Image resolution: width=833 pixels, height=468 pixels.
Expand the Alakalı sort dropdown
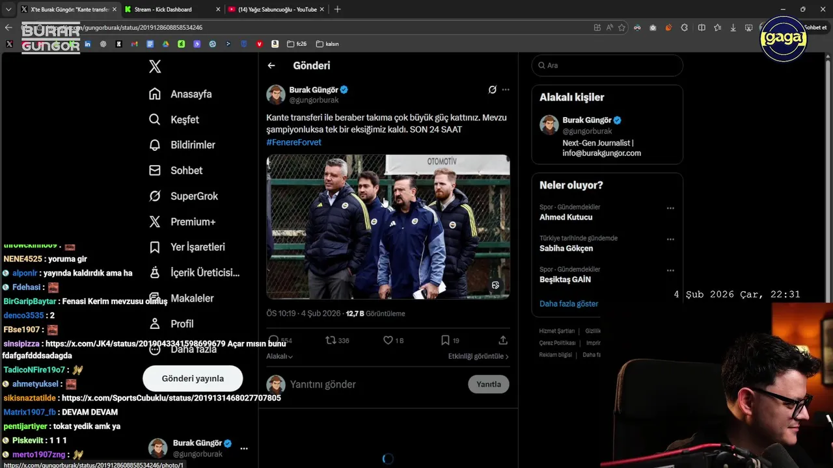[279, 356]
